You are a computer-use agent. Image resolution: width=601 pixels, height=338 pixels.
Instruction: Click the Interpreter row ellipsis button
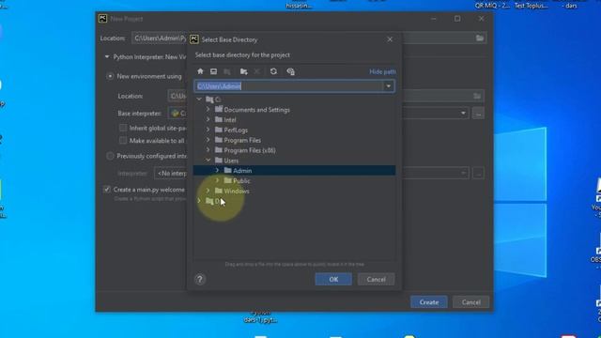coord(478,173)
